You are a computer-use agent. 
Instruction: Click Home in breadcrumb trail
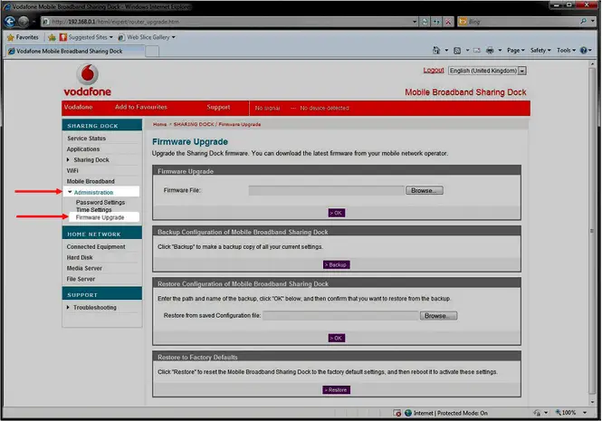coord(159,124)
